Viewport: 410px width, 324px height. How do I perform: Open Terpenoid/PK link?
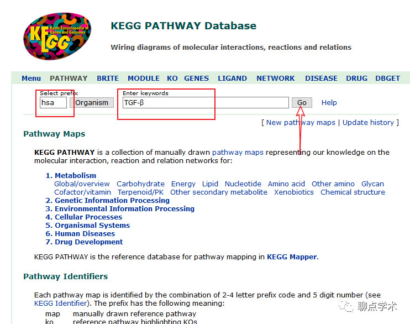click(141, 192)
